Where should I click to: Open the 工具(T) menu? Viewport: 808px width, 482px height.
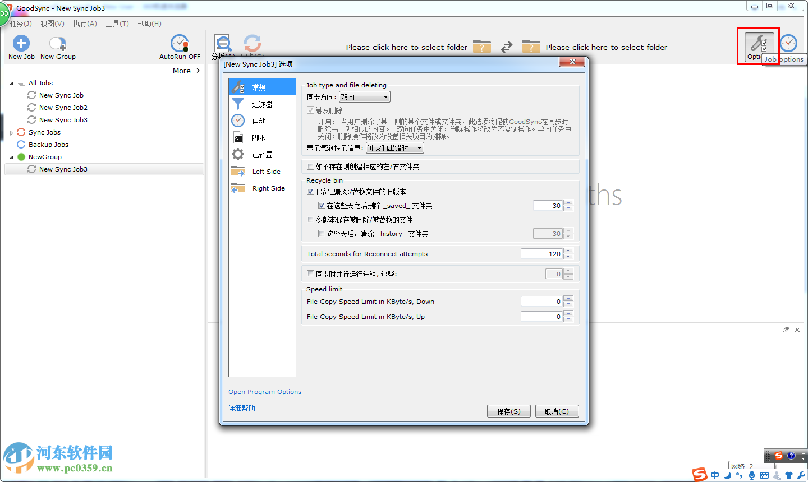(117, 24)
